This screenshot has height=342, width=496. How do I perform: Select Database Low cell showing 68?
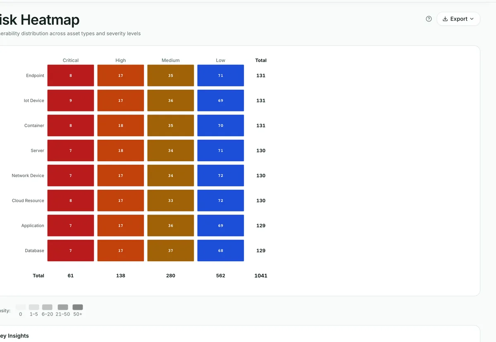click(x=221, y=251)
